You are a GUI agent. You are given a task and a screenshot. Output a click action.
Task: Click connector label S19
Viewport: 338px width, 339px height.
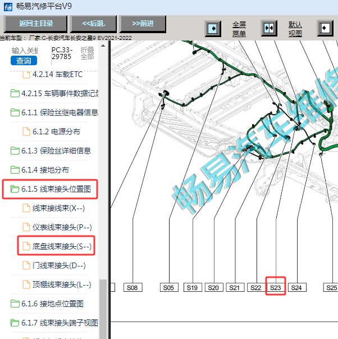pos(193,287)
